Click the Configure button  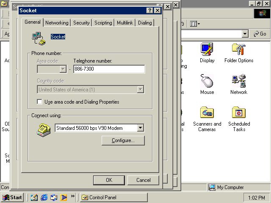(x=123, y=140)
